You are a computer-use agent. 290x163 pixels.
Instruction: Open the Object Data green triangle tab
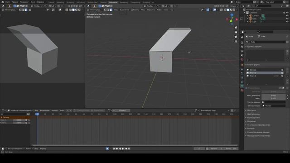click(x=242, y=86)
